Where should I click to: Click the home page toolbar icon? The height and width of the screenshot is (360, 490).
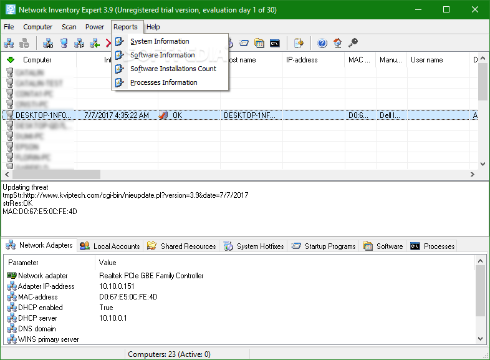click(x=337, y=43)
